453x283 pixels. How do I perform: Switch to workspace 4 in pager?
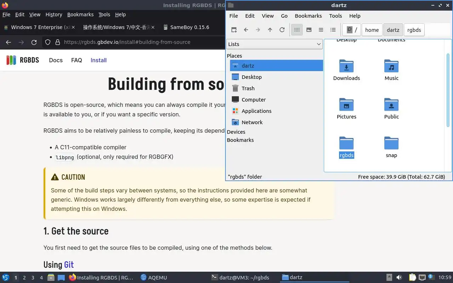pos(41,278)
